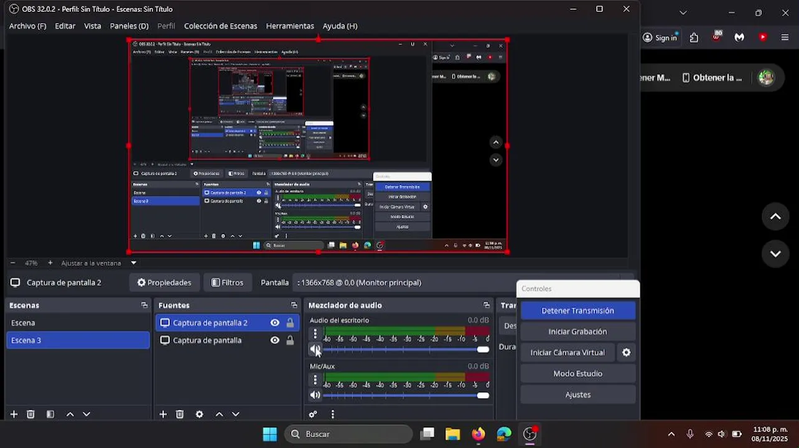799x448 pixels.
Task: Delete selected scene with trash icon
Action: point(30,414)
